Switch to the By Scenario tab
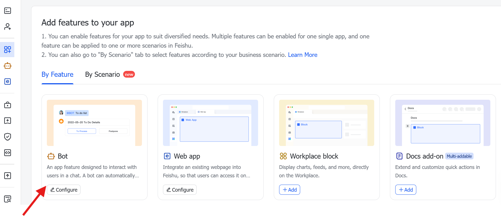This screenshot has height=216, width=501. click(x=102, y=75)
